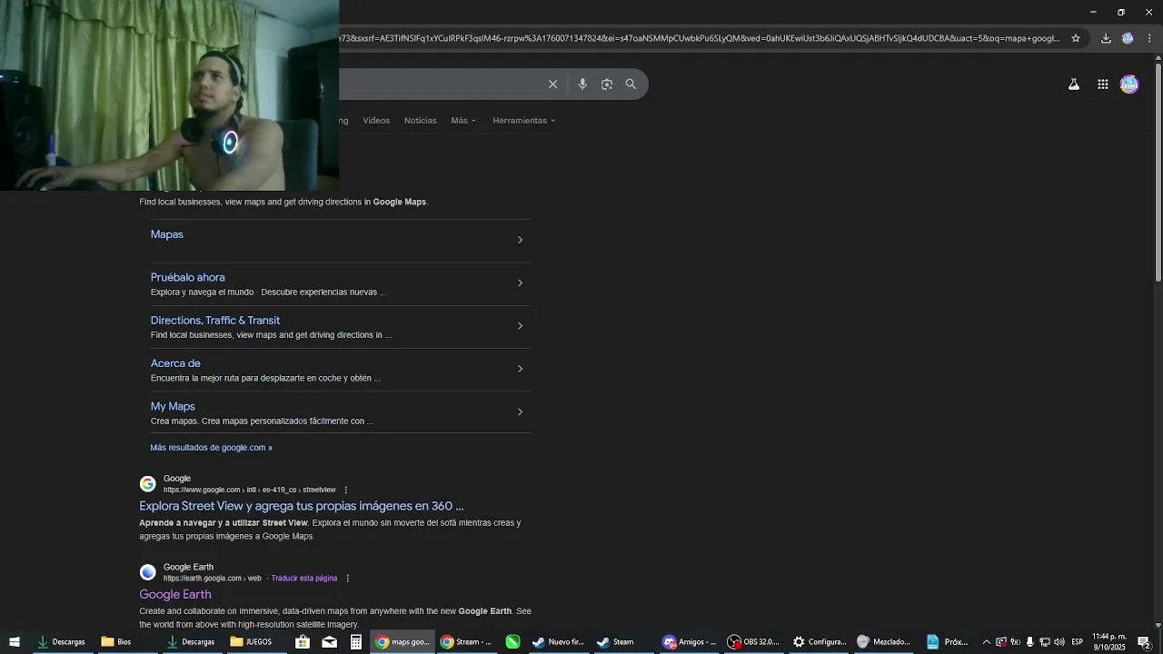Screen dimensions: 1163x654
Task: Click the Google favicon of Street View result
Action: (x=147, y=483)
